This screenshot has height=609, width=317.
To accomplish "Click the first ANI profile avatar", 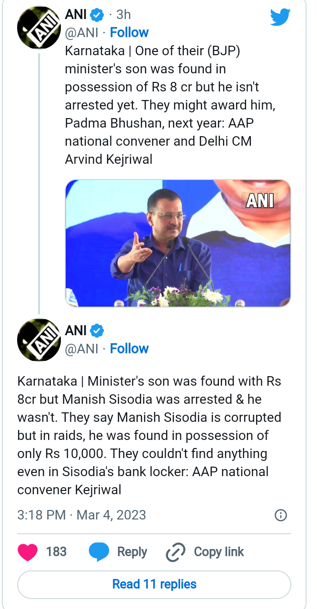I will pyautogui.click(x=39, y=28).
